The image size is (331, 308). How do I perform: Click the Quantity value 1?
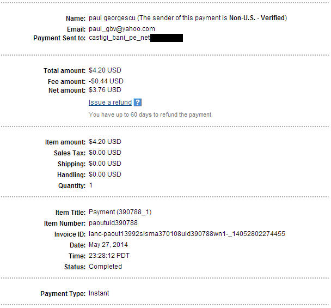91,185
